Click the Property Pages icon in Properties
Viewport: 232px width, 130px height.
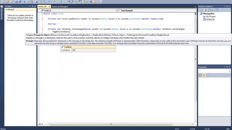click(x=208, y=75)
